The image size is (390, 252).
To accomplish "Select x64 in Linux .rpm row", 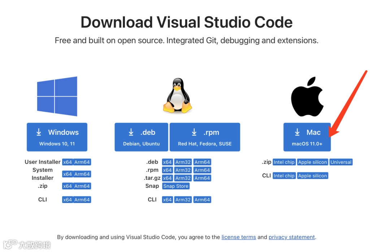I will click(x=168, y=170).
